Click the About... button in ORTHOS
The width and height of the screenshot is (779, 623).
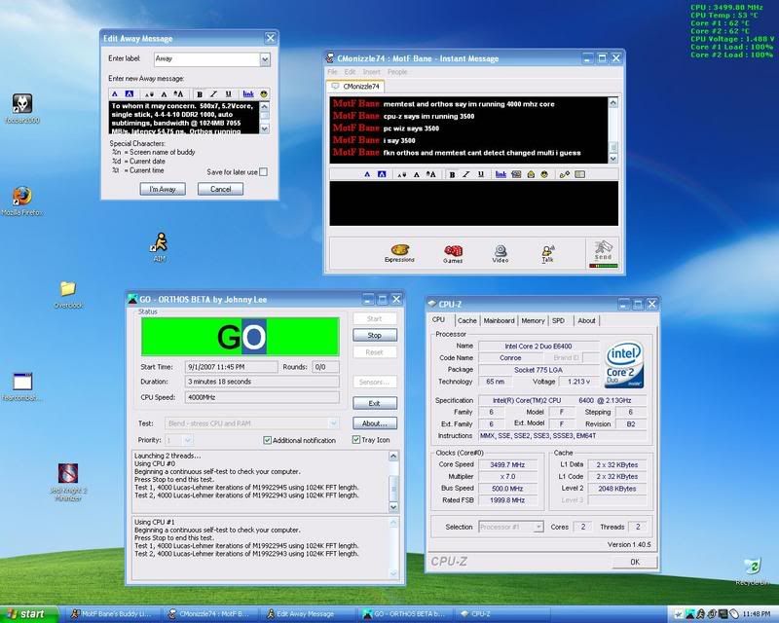[x=375, y=423]
